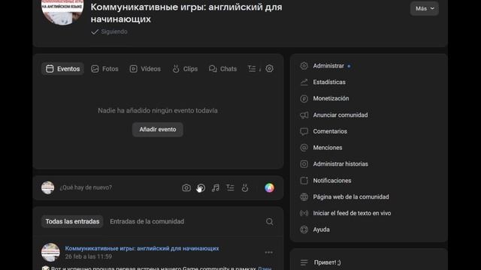Open section settings gear icon
The height and width of the screenshot is (270, 481).
[x=269, y=68]
